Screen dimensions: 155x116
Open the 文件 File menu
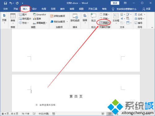pos(5,9)
